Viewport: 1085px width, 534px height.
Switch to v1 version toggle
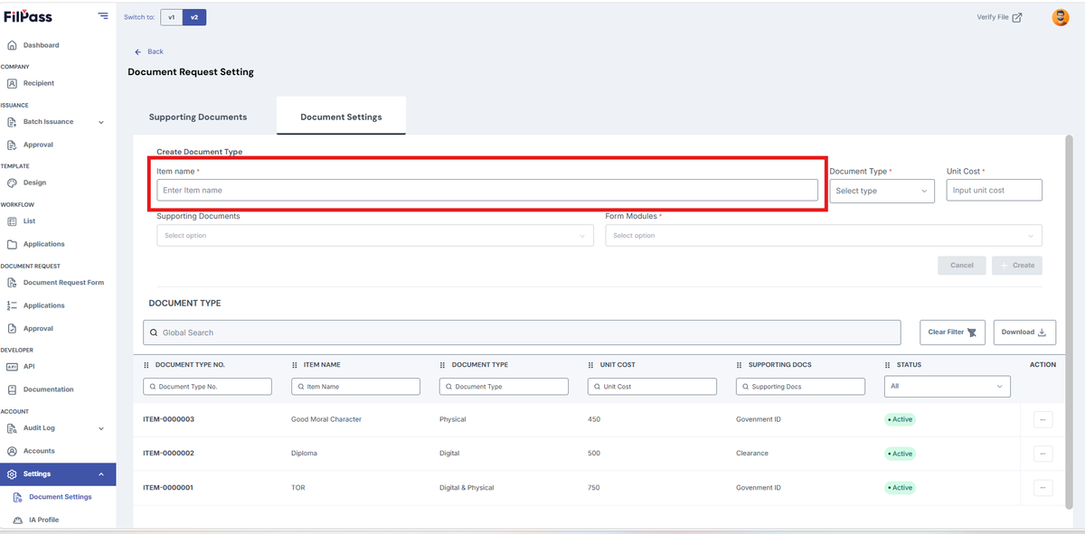(172, 17)
